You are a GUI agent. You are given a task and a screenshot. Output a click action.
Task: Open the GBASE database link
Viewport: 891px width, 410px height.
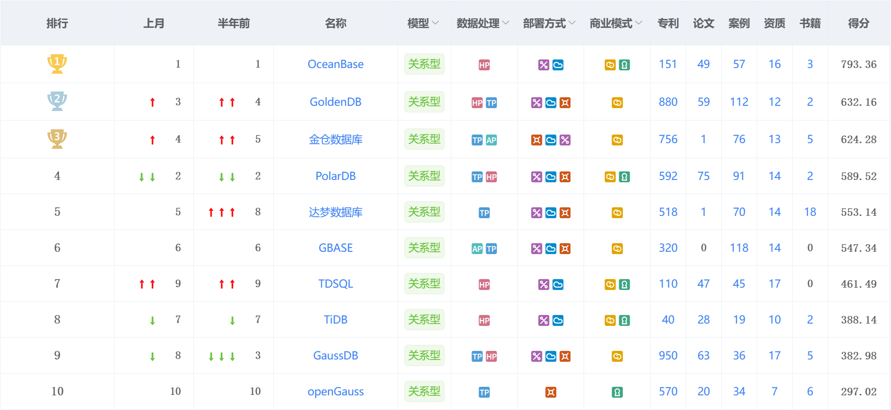coord(336,248)
